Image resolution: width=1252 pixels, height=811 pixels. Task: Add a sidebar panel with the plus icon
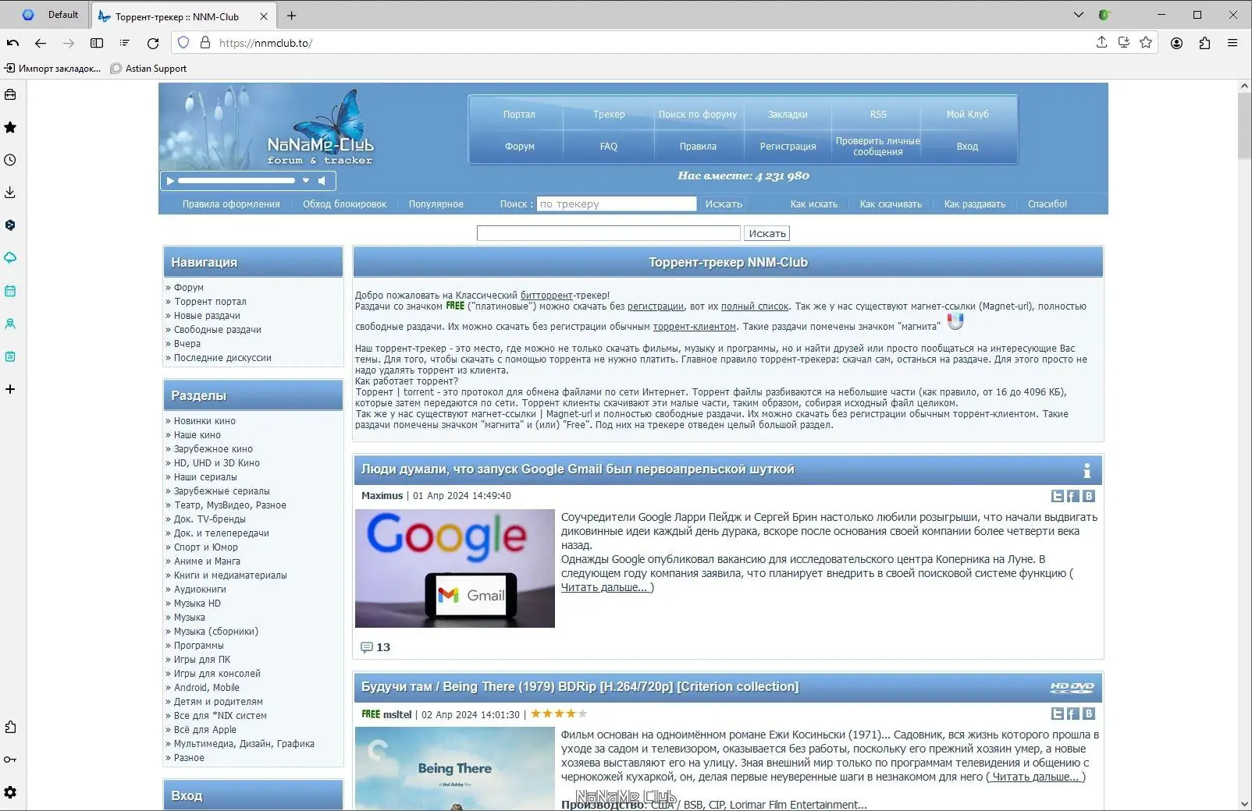point(10,389)
